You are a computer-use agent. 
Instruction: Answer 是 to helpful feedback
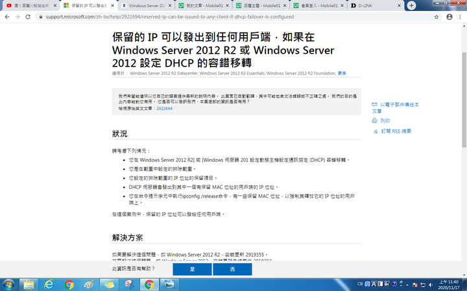click(192, 269)
